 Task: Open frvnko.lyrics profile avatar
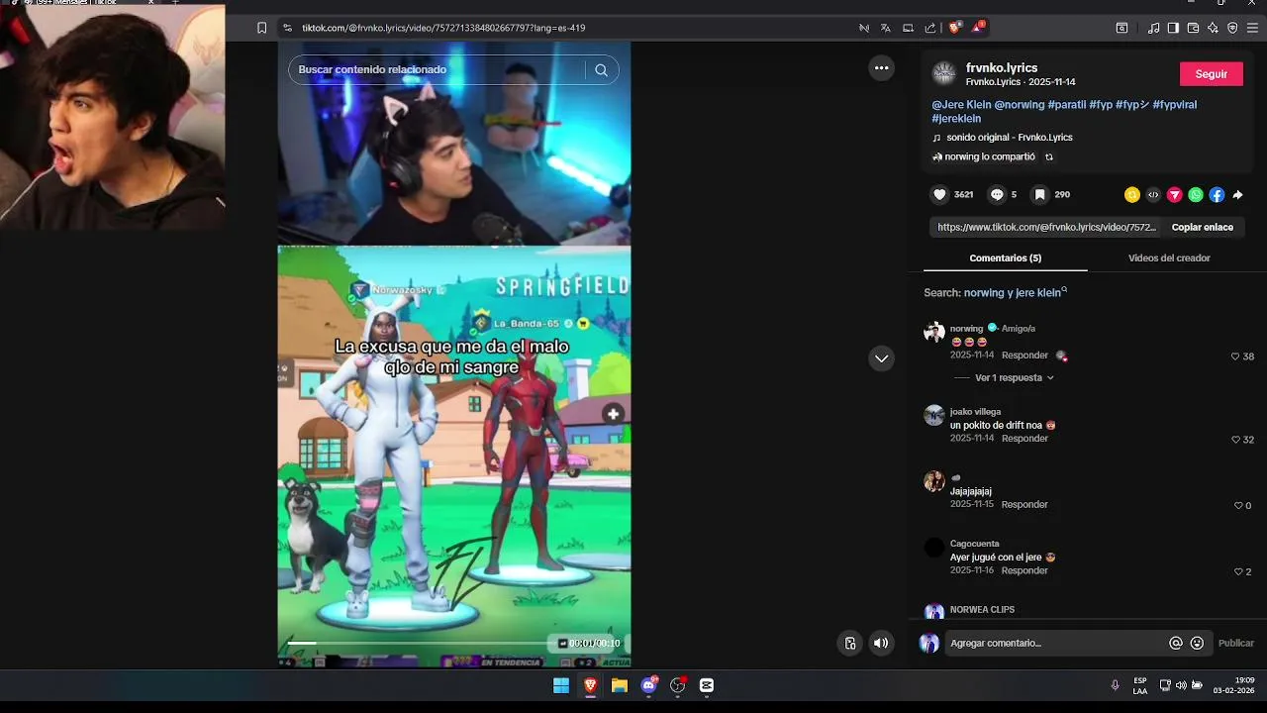pyautogui.click(x=944, y=73)
